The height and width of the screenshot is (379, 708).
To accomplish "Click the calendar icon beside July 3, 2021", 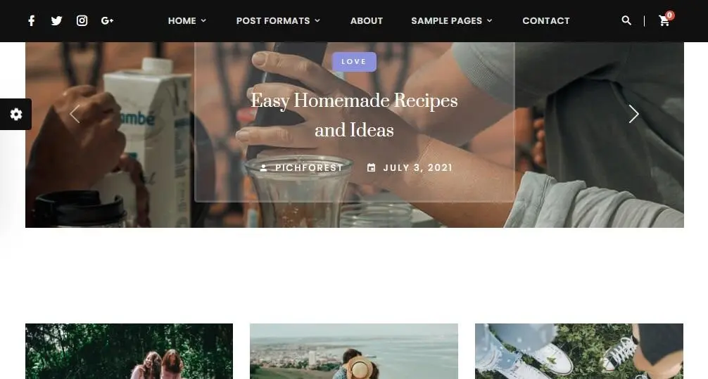I will click(x=371, y=168).
